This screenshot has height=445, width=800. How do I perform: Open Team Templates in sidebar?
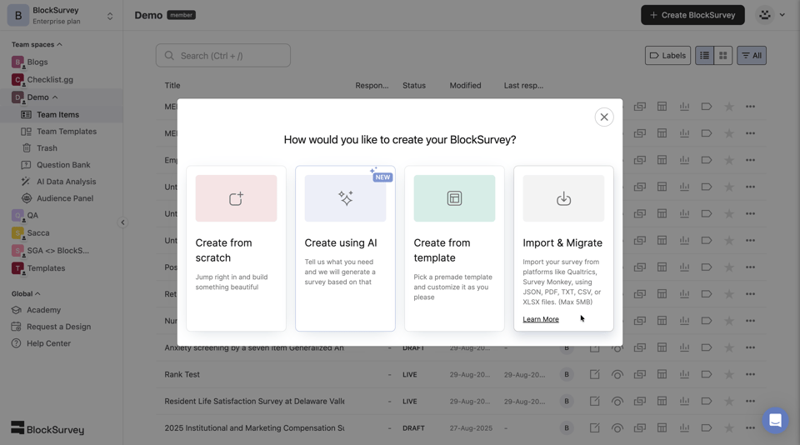tap(66, 132)
